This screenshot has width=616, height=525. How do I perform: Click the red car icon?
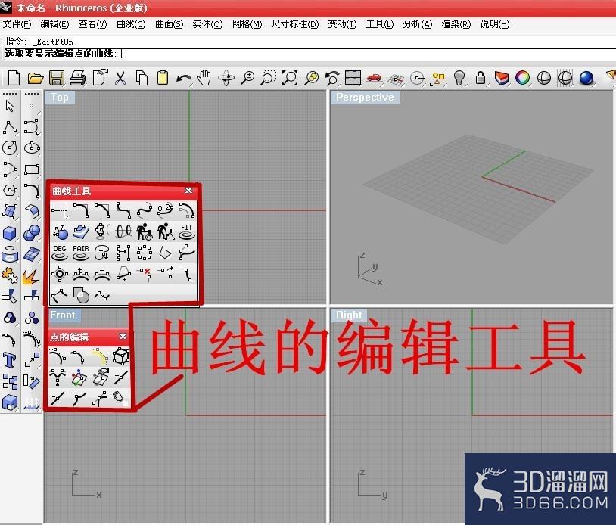(375, 78)
